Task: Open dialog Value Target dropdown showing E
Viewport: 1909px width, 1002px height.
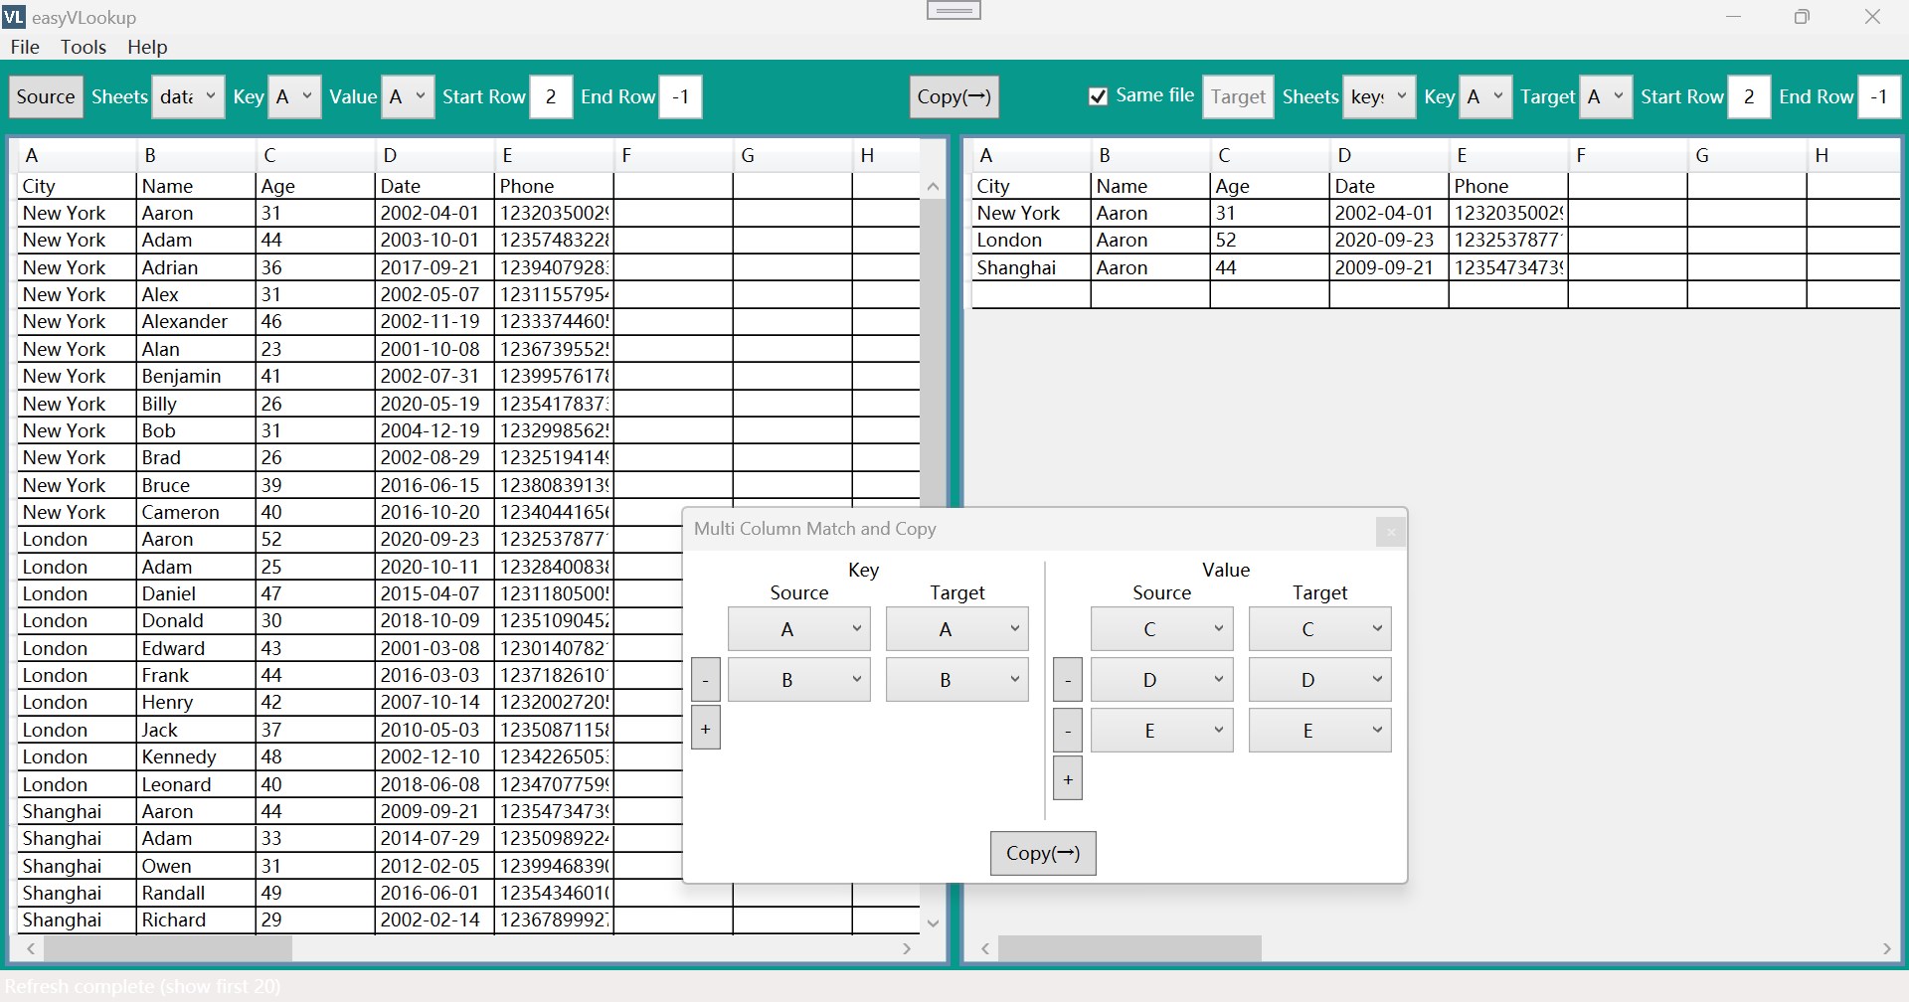Action: click(x=1320, y=731)
